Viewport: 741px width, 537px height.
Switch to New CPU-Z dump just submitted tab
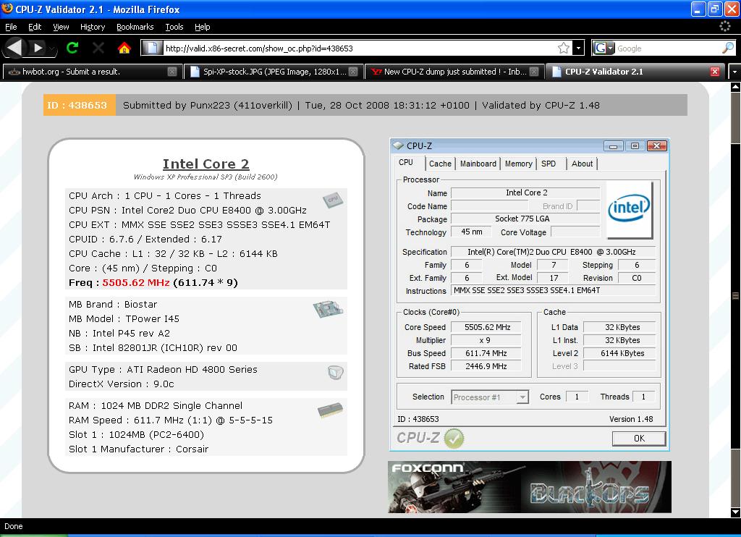pos(454,72)
